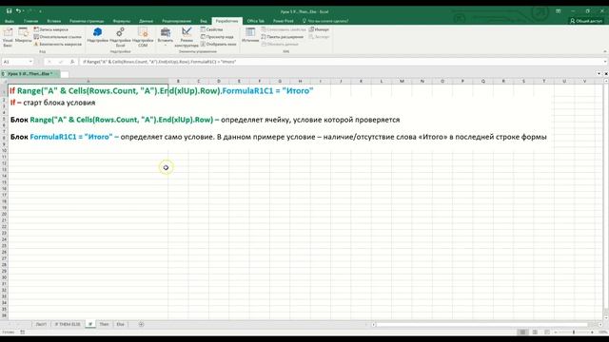Switch to the Home (Главная) ribbon tab
The image size is (609, 342).
click(x=31, y=21)
